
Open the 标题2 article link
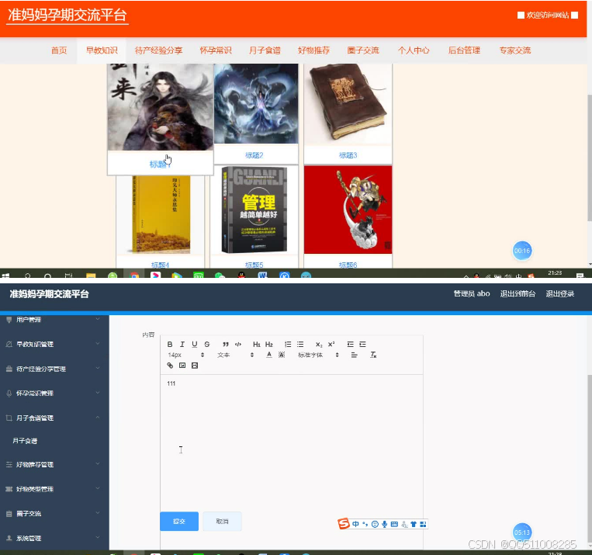tap(254, 155)
